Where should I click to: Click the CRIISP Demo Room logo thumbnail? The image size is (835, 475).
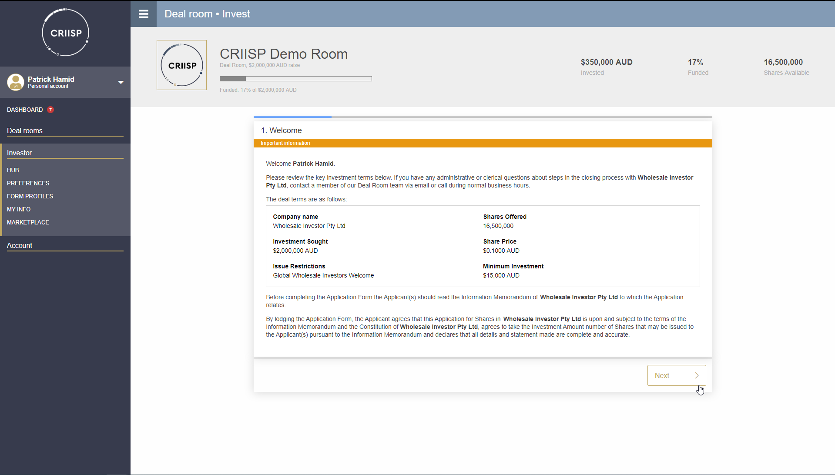[181, 65]
